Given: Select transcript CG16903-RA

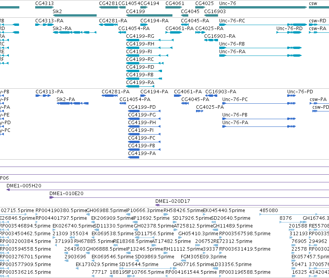Looking at the screenshot, I should 220,36.
